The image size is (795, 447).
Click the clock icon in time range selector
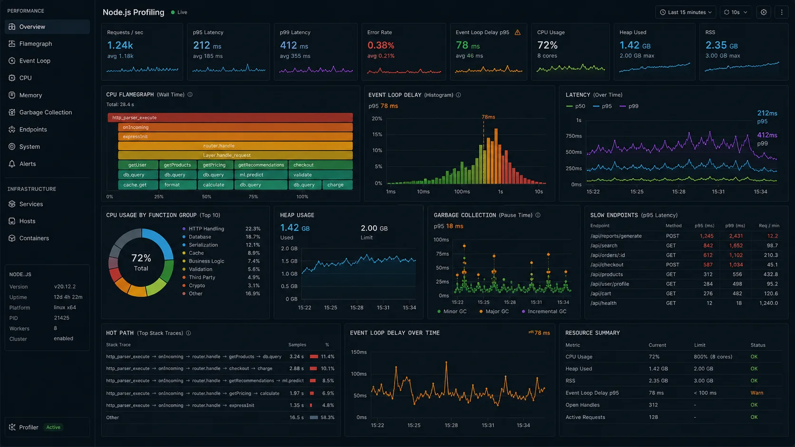click(663, 12)
